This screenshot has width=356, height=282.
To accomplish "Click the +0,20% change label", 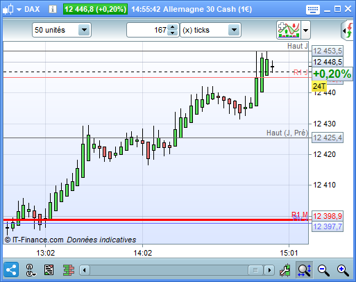I will [x=332, y=74].
